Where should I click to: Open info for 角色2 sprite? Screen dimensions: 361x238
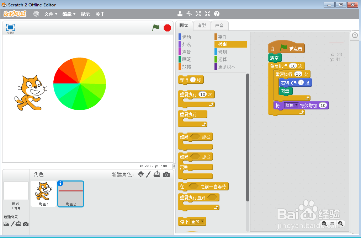point(60,183)
